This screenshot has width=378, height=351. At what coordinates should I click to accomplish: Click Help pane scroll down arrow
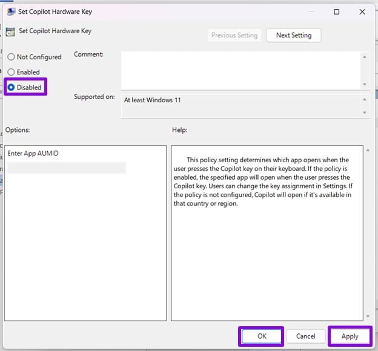coord(368,316)
